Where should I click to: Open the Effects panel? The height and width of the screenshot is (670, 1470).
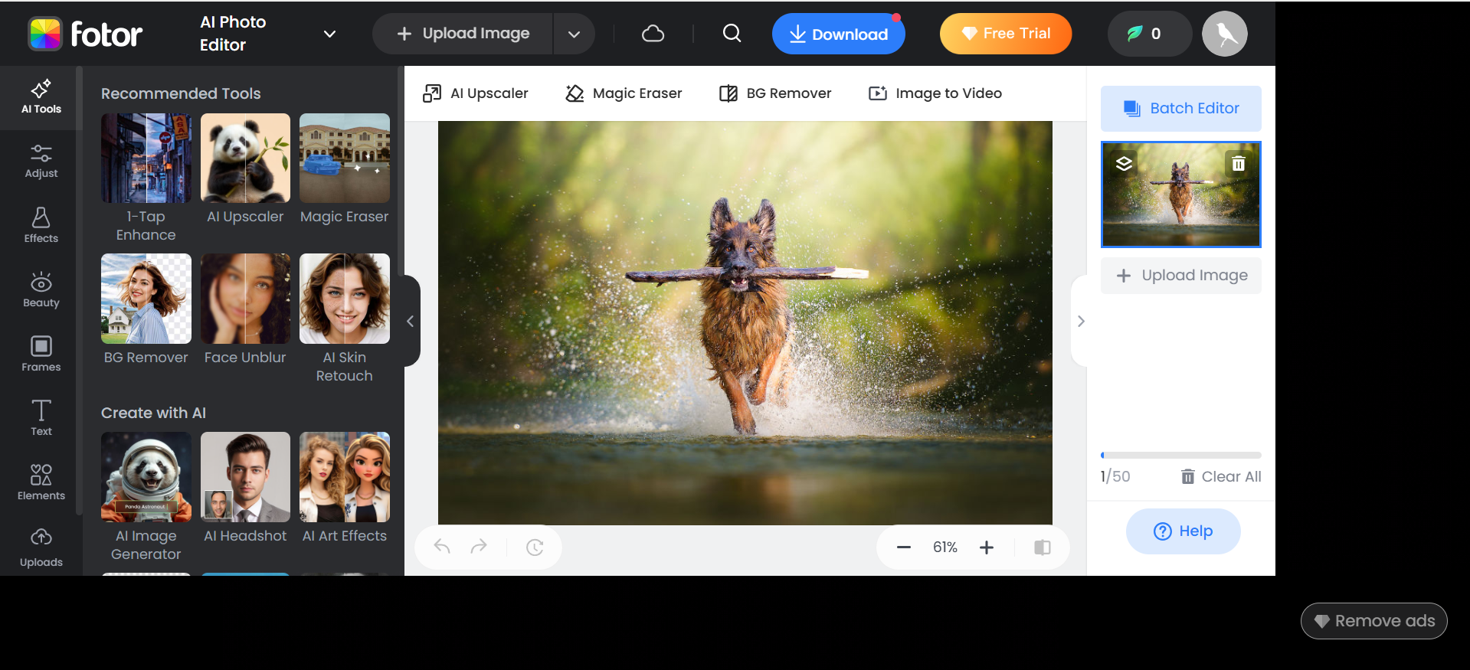(41, 226)
